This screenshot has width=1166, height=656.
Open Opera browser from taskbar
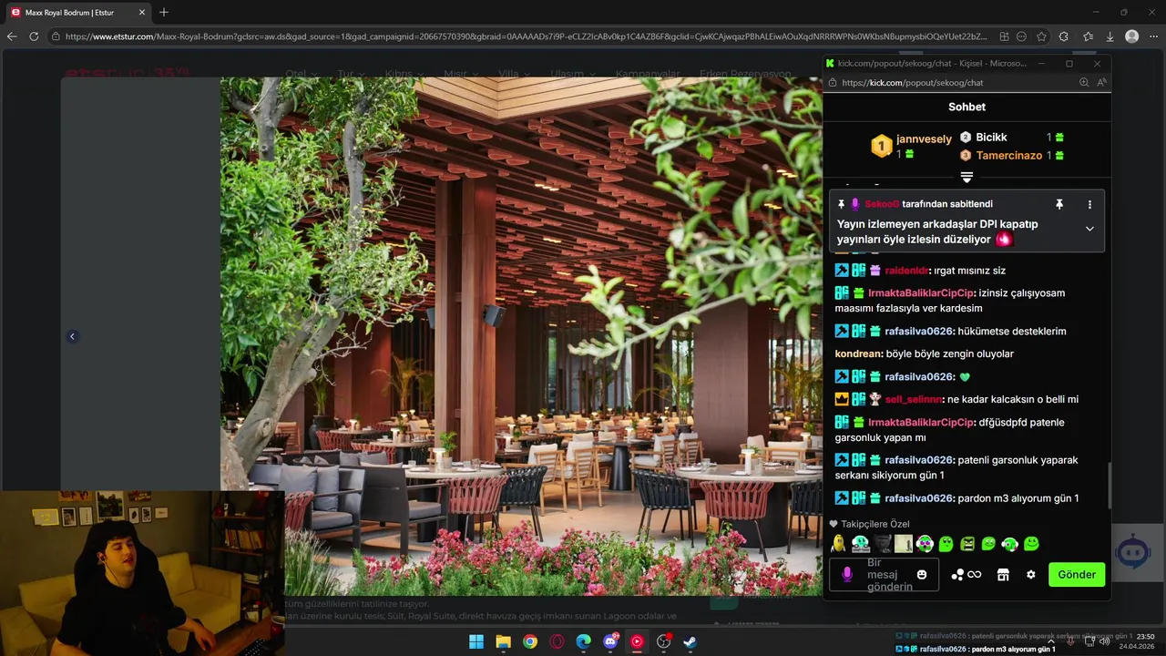point(557,641)
